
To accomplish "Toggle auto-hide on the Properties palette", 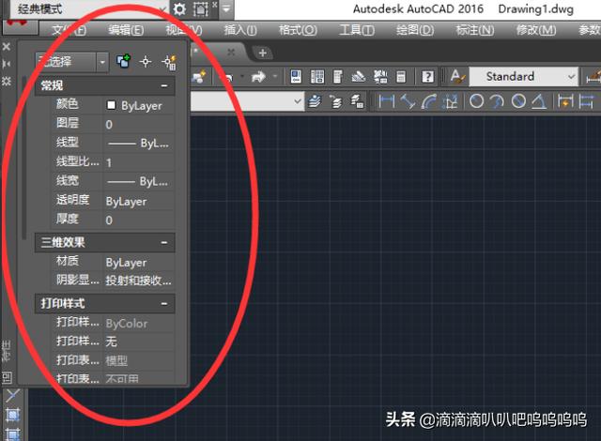I will click(7, 64).
